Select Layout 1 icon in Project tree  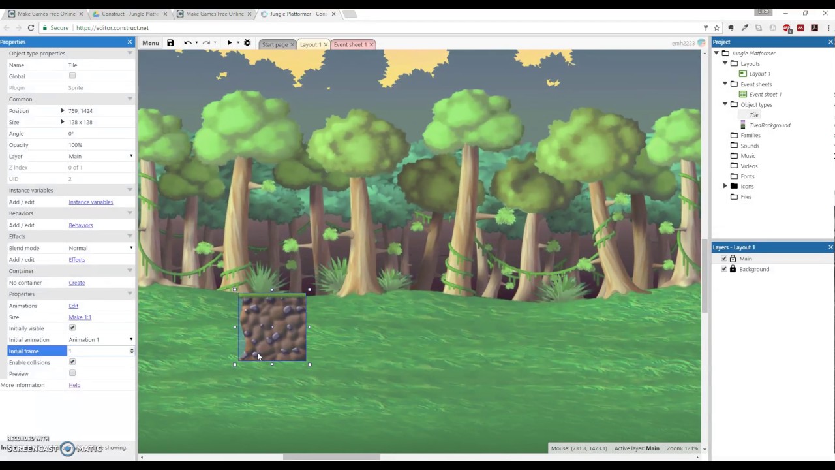coord(743,74)
